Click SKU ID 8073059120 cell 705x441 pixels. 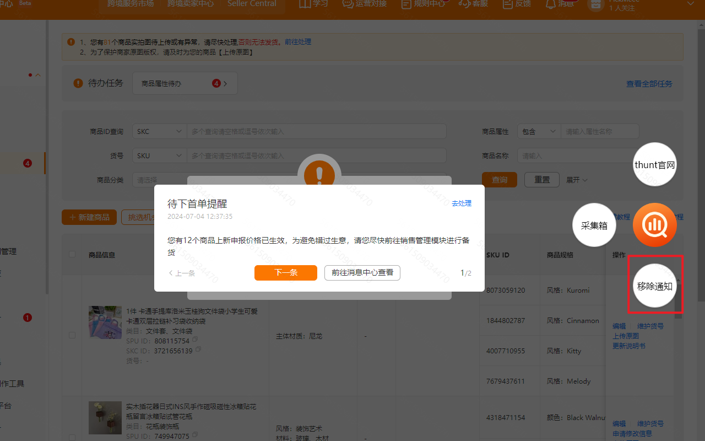coord(506,290)
